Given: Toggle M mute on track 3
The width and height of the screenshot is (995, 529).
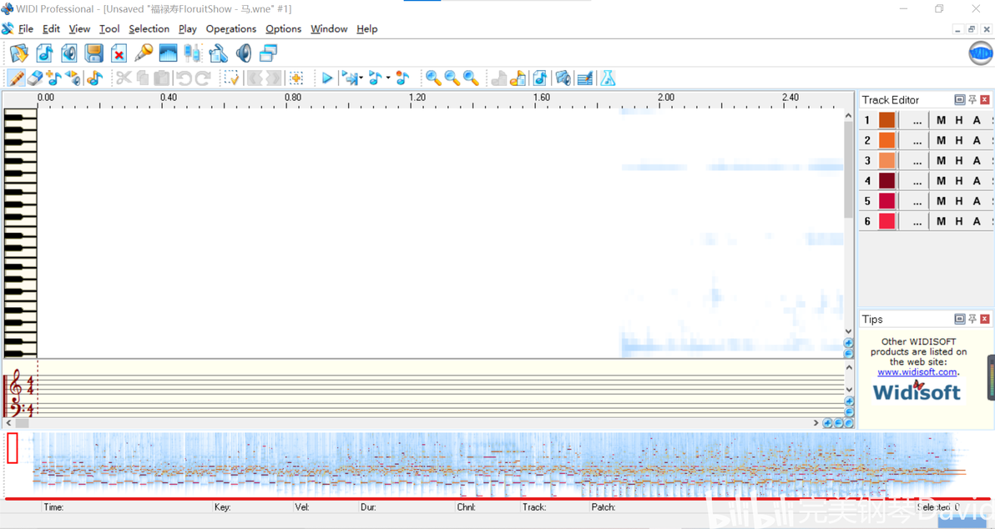Looking at the screenshot, I should 941,160.
